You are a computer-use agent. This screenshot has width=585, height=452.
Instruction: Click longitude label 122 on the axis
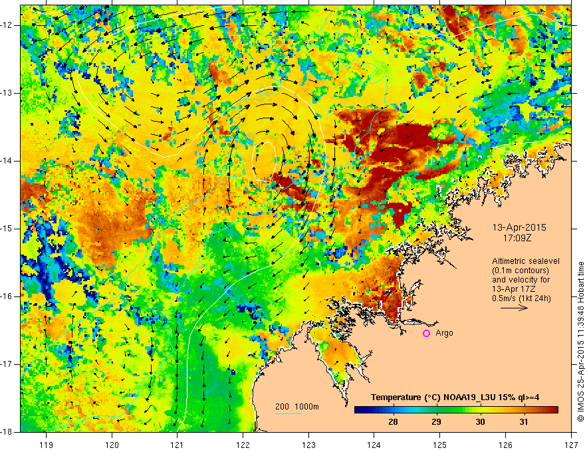[x=243, y=445]
